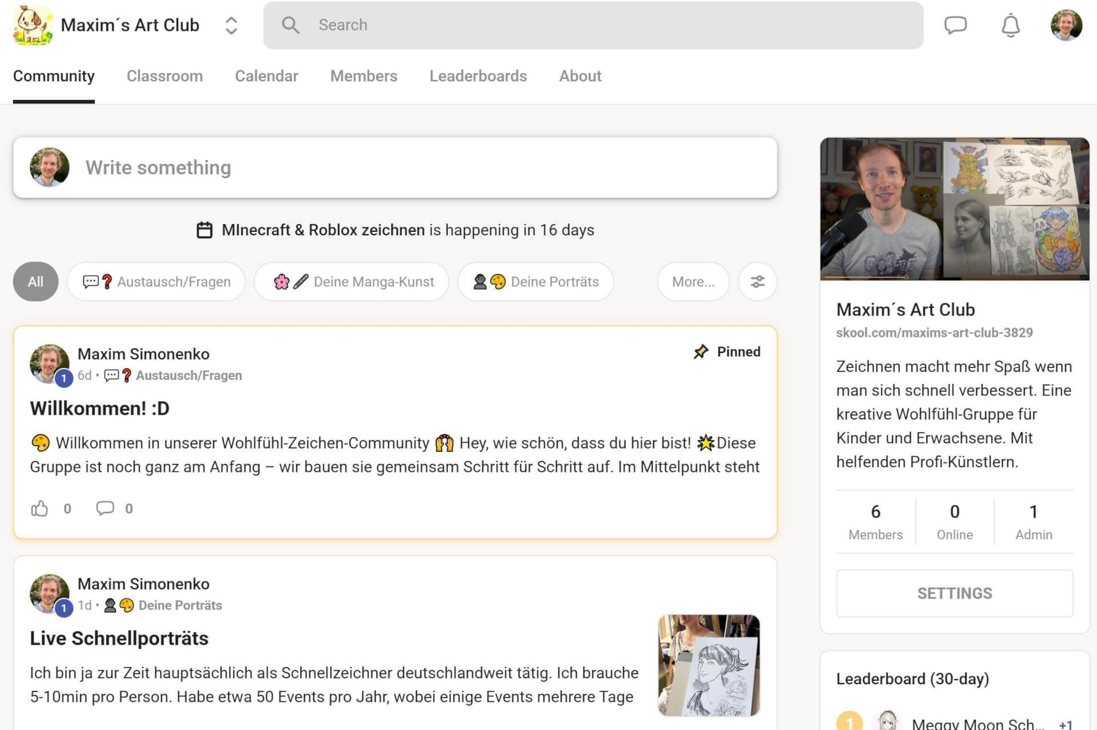Image resolution: width=1097 pixels, height=730 pixels.
Task: Open Maxim Simonenko name on pinned post
Action: pyautogui.click(x=143, y=354)
